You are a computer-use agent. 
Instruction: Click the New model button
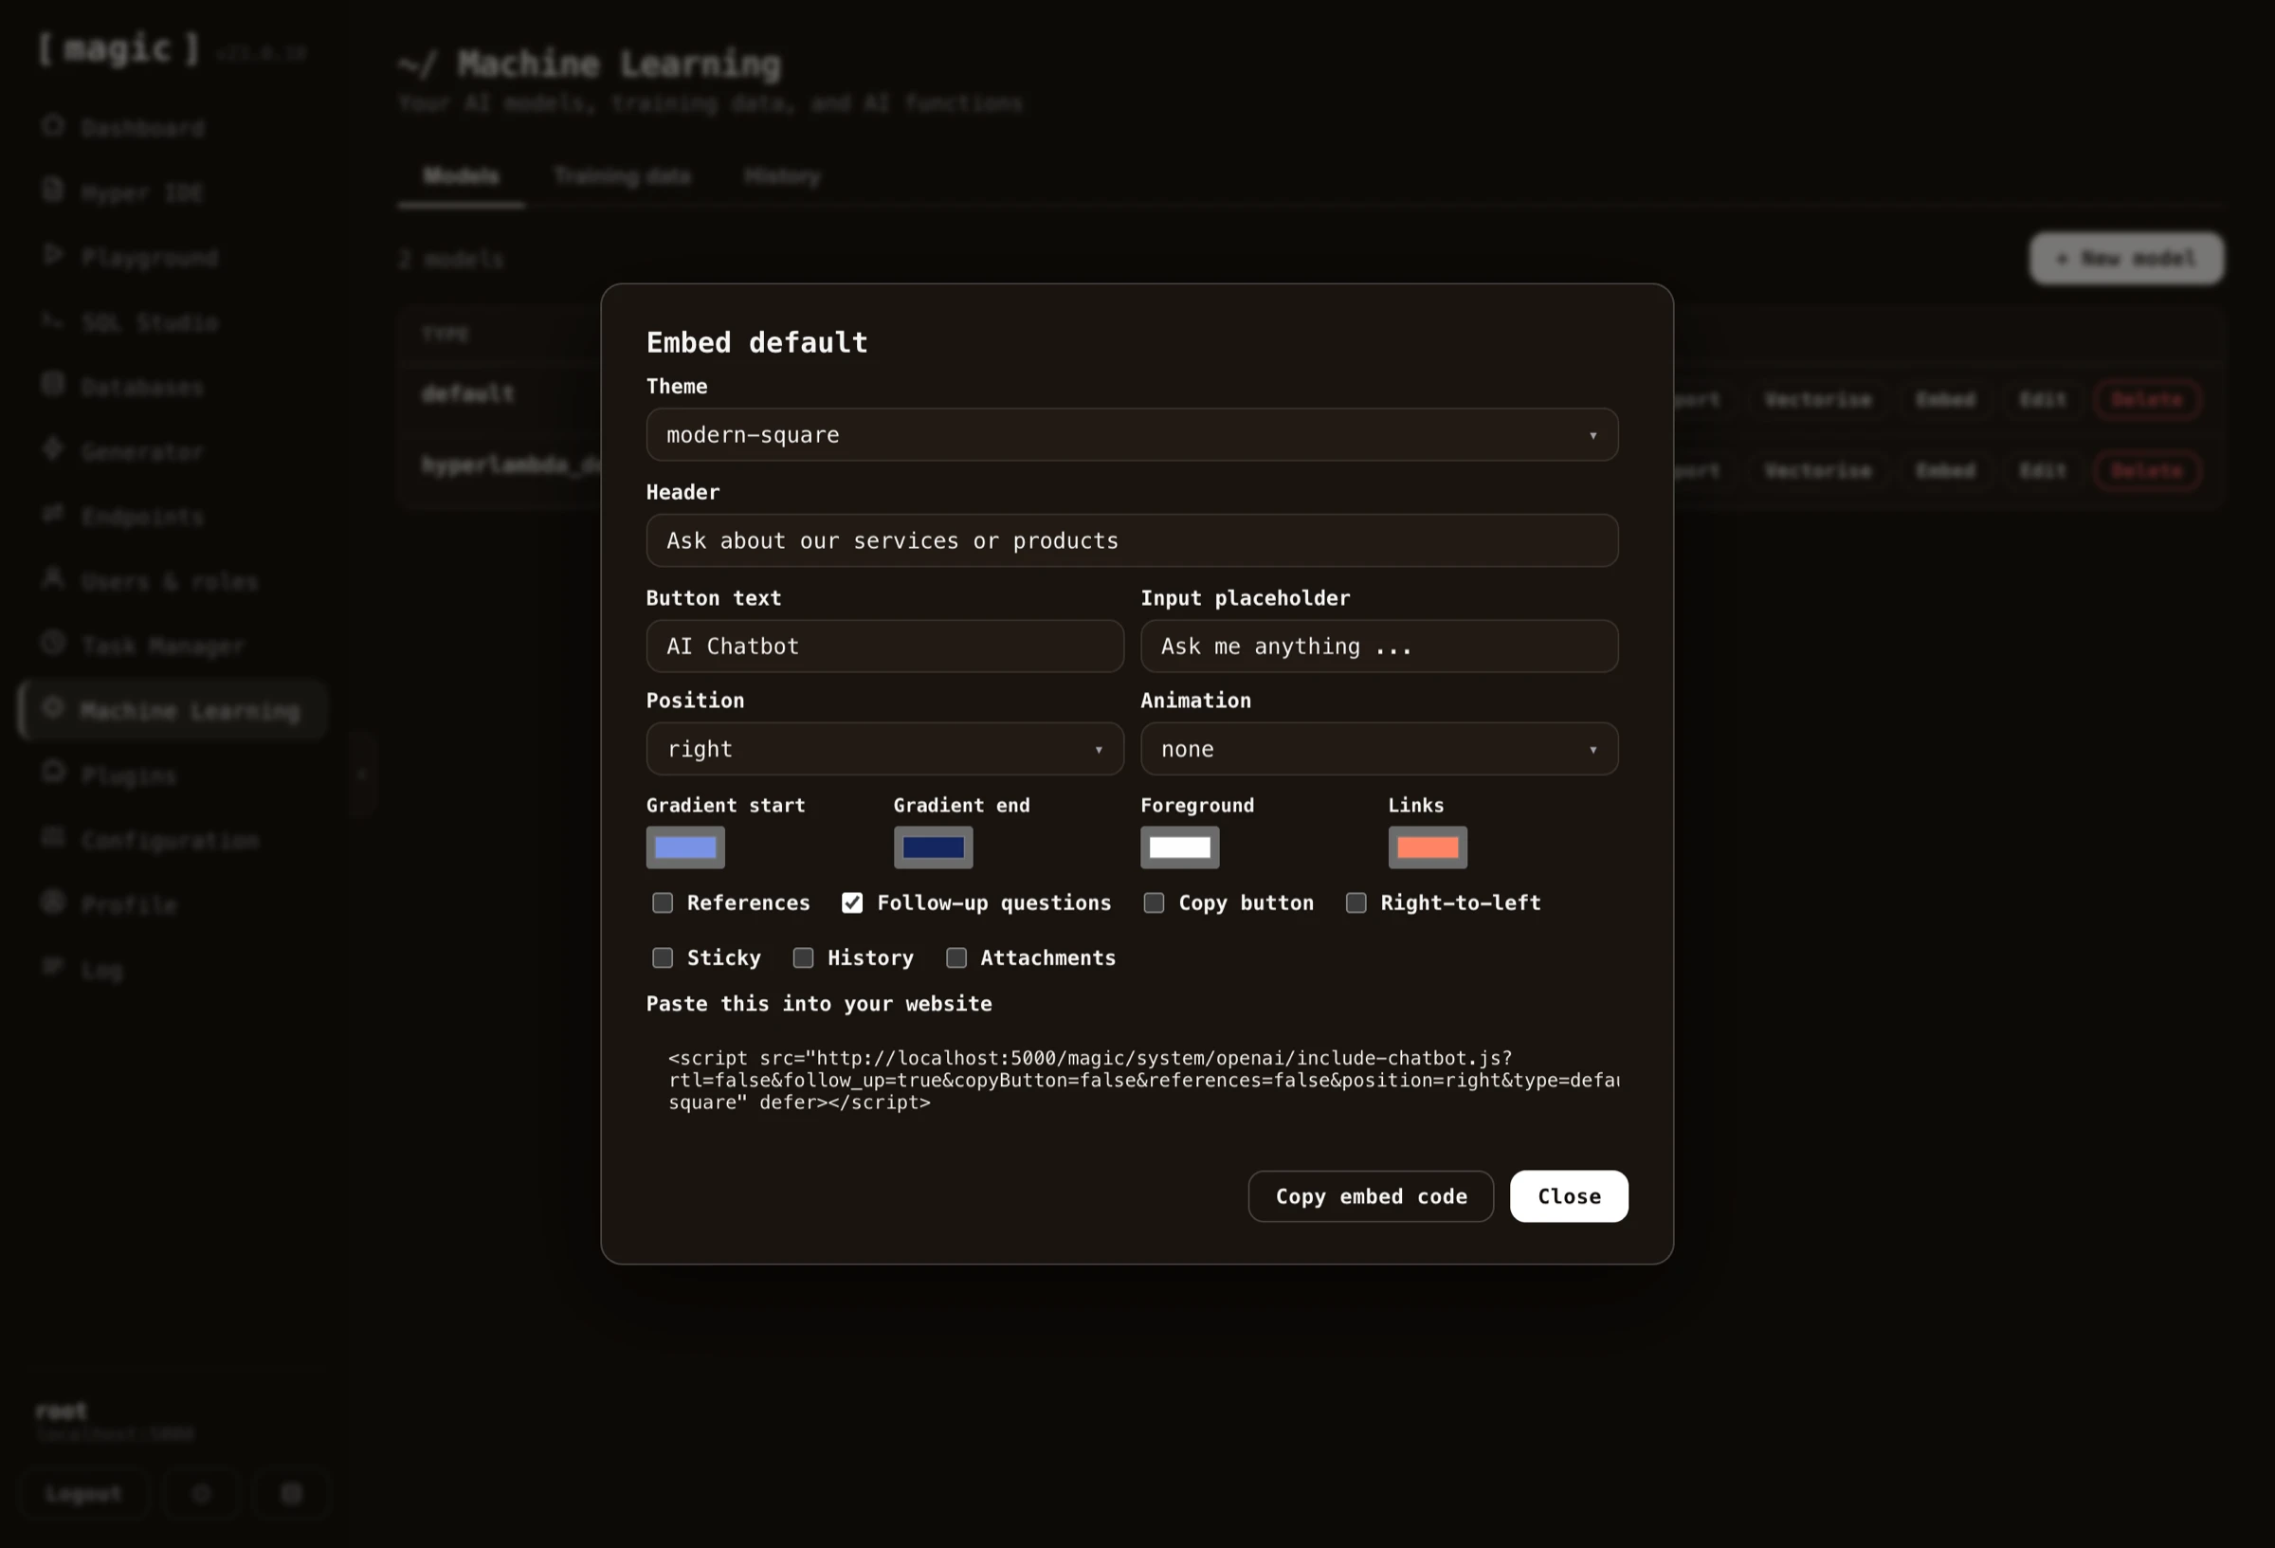pyautogui.click(x=2126, y=259)
